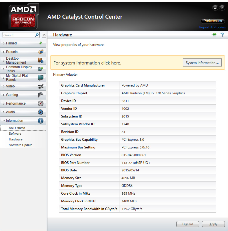The height and width of the screenshot is (231, 228).
Task: Click the blue Information 'i' icon
Action: click(41, 121)
